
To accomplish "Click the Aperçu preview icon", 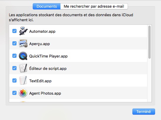I will pos(23,43).
